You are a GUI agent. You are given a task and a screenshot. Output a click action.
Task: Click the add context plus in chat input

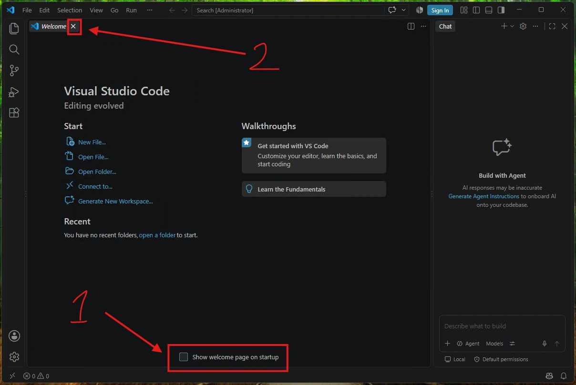click(447, 344)
